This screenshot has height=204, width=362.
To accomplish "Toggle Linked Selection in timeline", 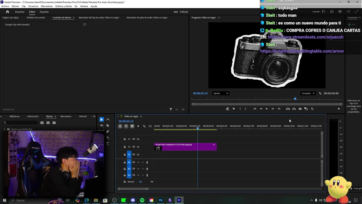I will click(132, 126).
